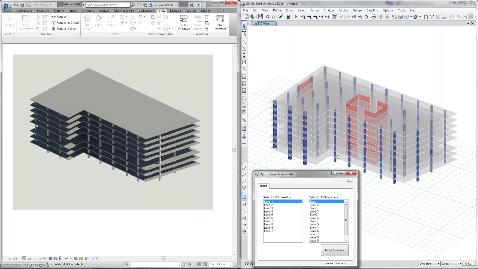
Task: Move up in list in ETABS toolbar
Action: point(381,17)
